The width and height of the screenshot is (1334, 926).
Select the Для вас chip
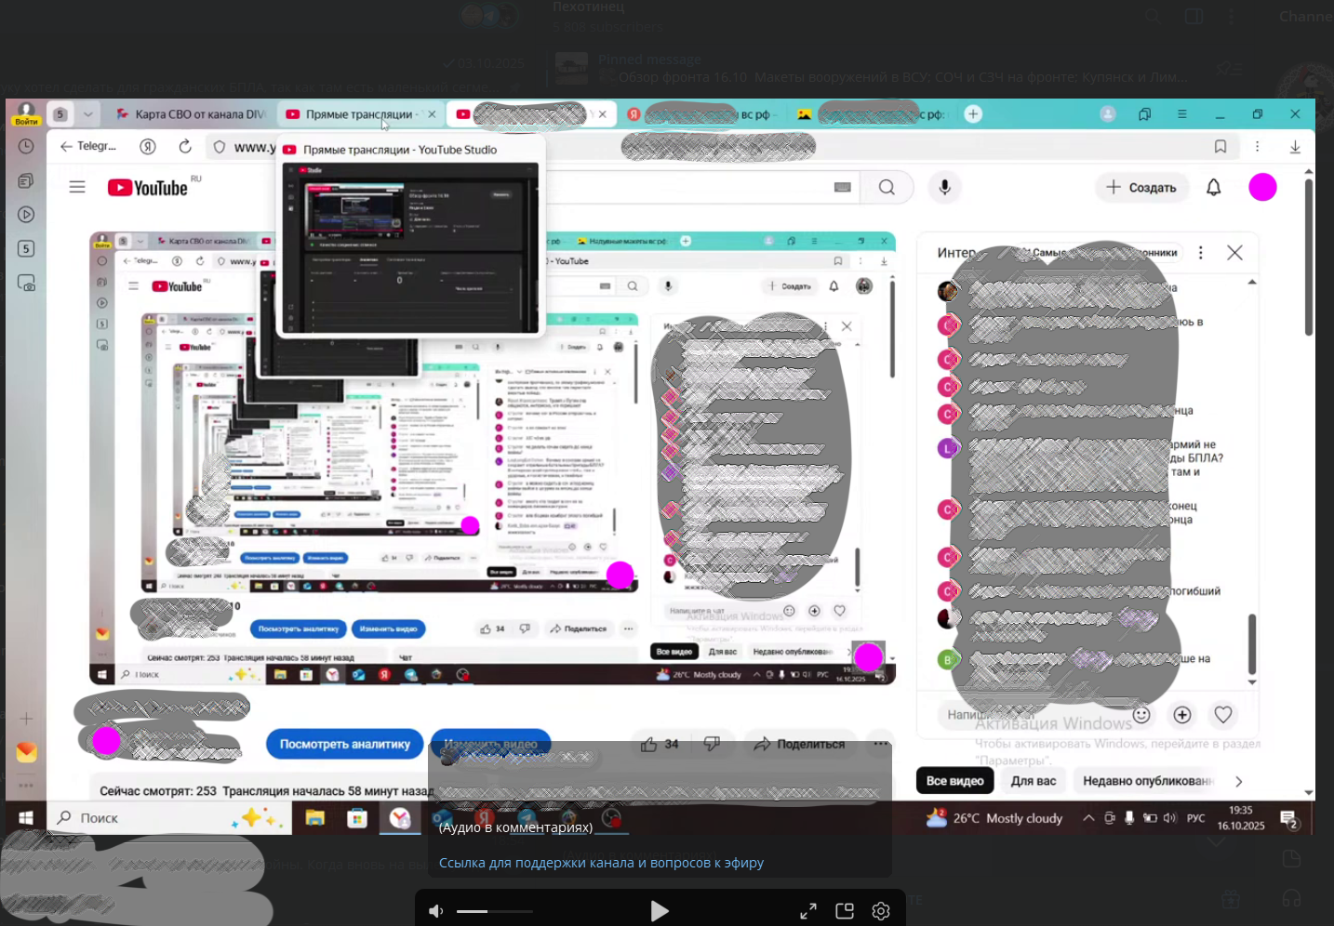point(1034,781)
